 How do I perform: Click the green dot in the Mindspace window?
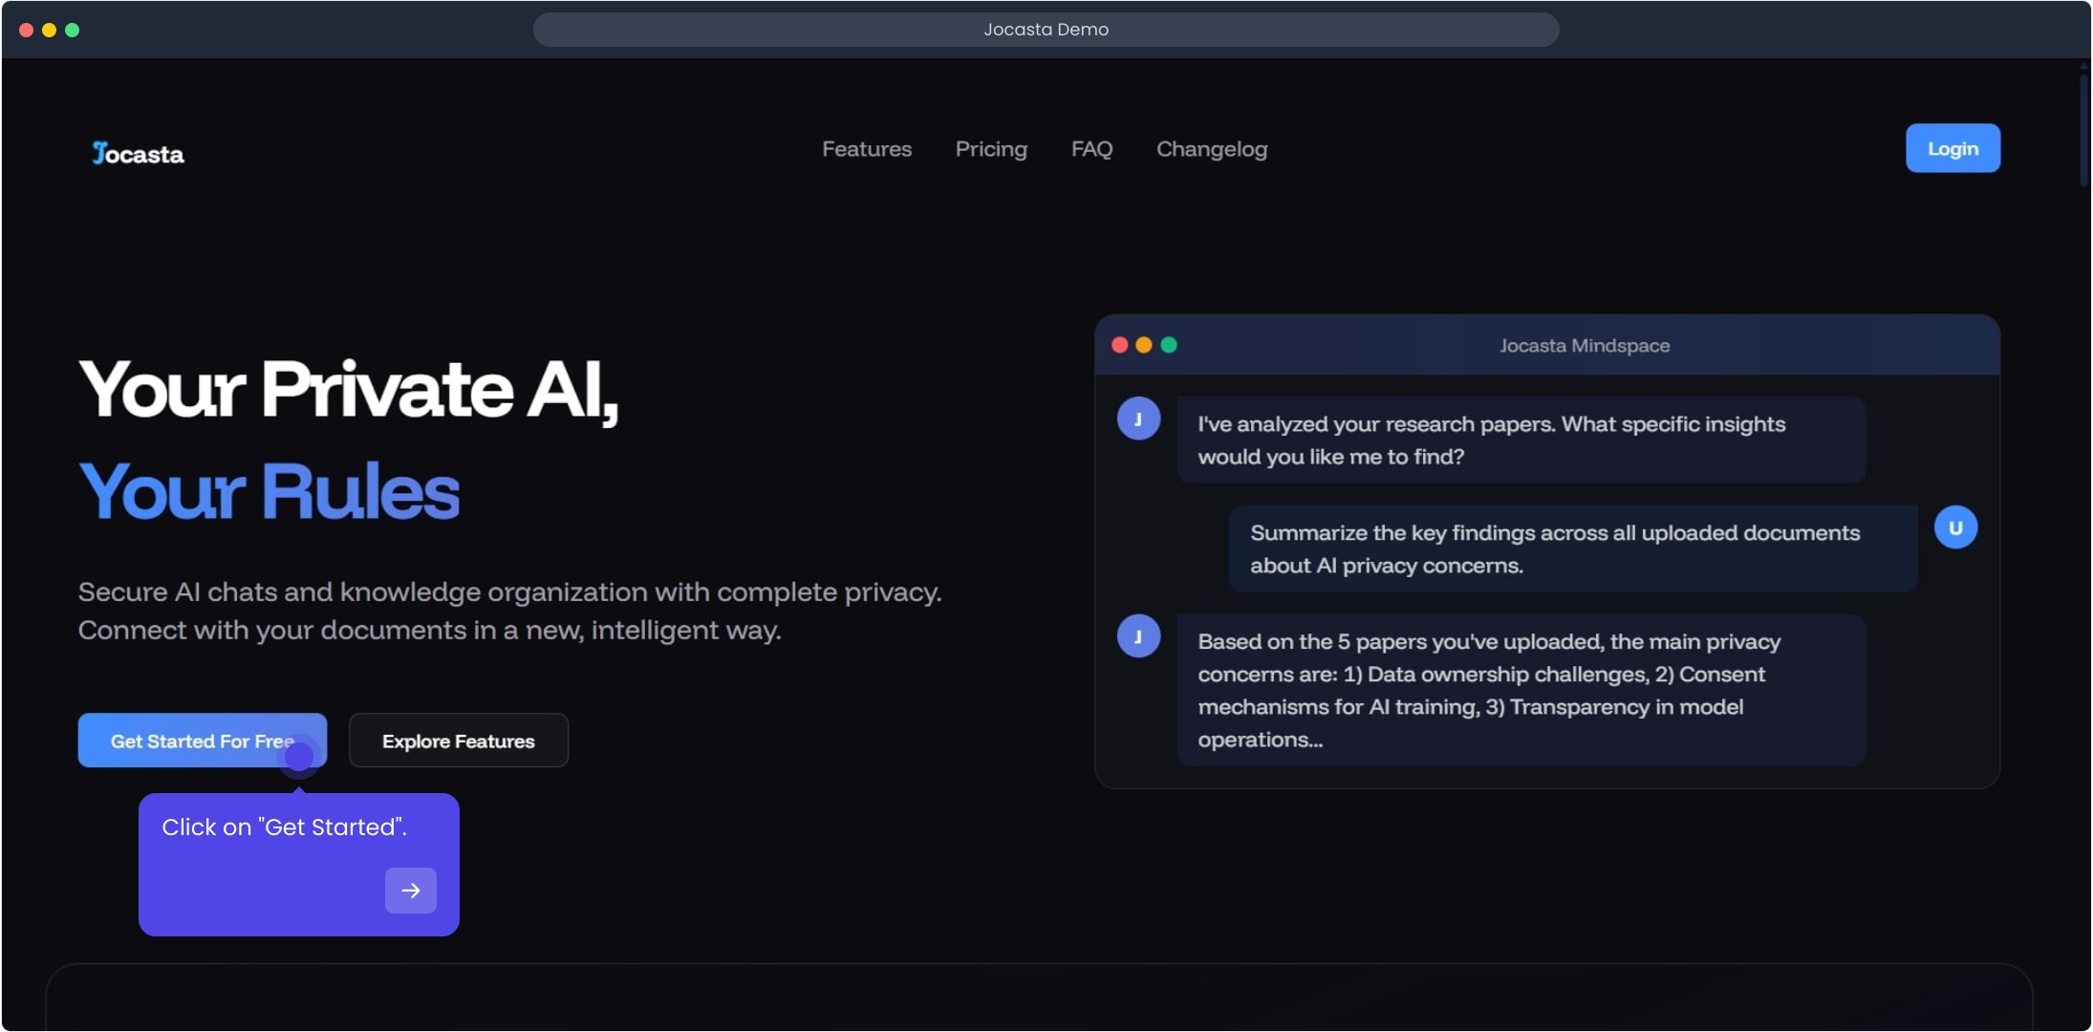pyautogui.click(x=1169, y=345)
